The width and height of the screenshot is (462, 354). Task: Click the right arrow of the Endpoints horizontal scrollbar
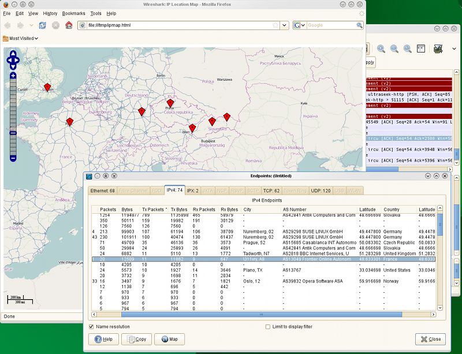434,315
